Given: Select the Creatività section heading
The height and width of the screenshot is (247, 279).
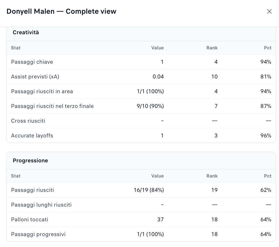Looking at the screenshot, I should coord(26,32).
